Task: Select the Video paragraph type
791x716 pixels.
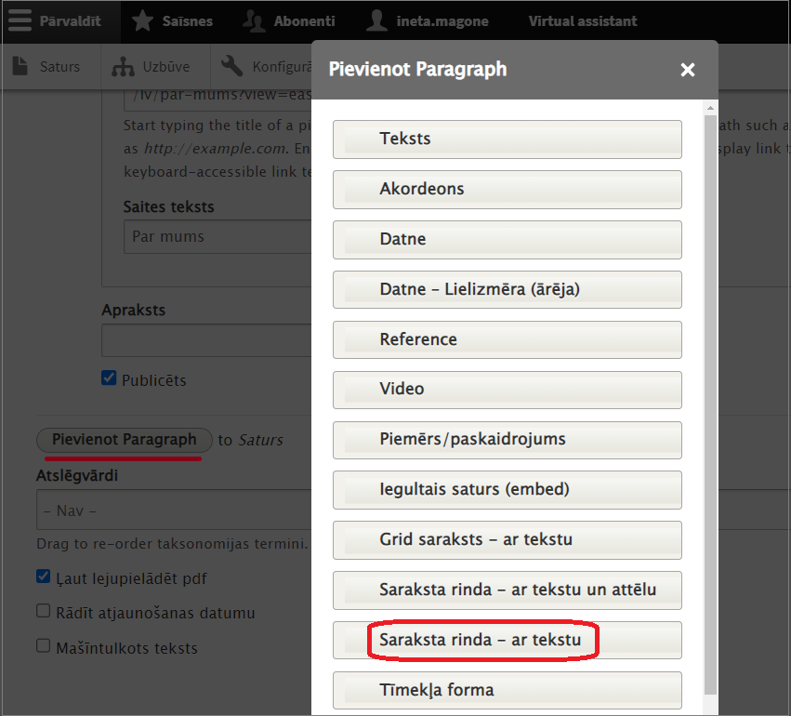Action: pos(507,390)
